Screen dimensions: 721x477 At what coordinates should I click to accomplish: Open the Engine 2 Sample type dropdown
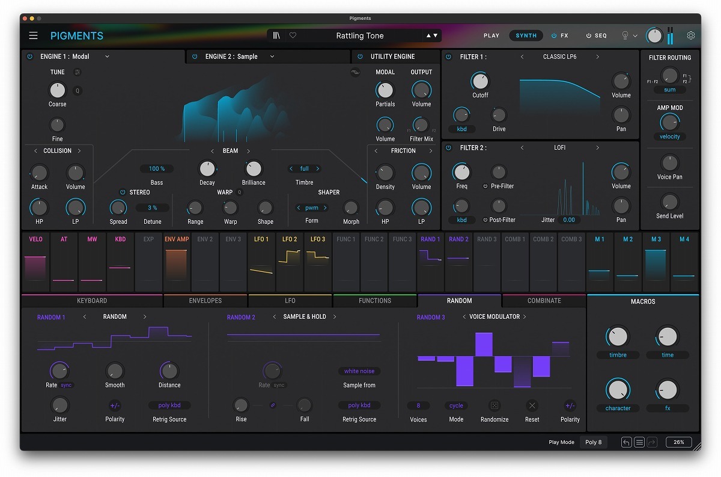point(272,57)
